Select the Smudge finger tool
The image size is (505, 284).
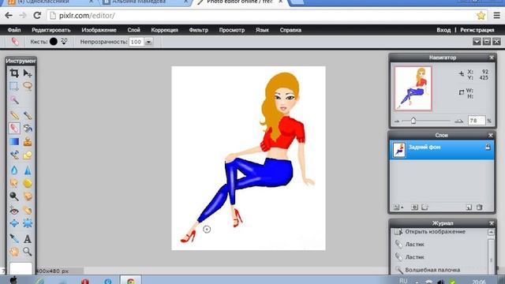click(14, 183)
